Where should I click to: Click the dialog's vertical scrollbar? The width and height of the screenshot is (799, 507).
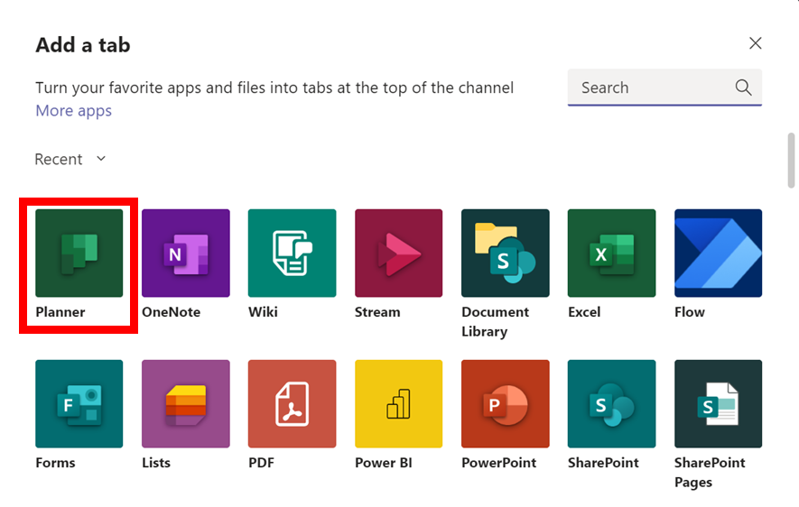coord(791,161)
